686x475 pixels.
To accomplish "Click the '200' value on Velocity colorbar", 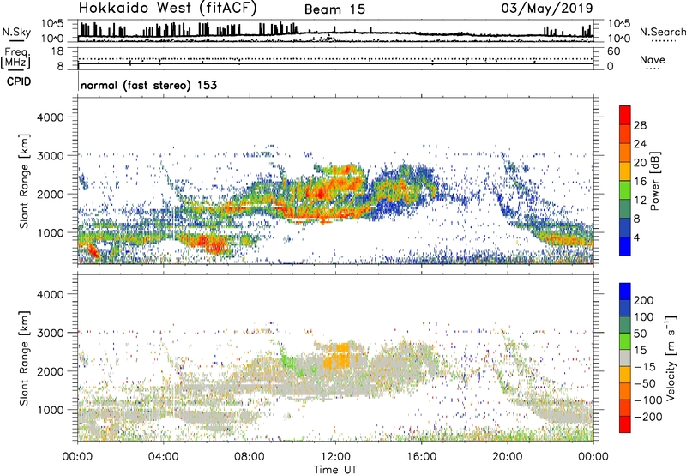I will tap(644, 300).
